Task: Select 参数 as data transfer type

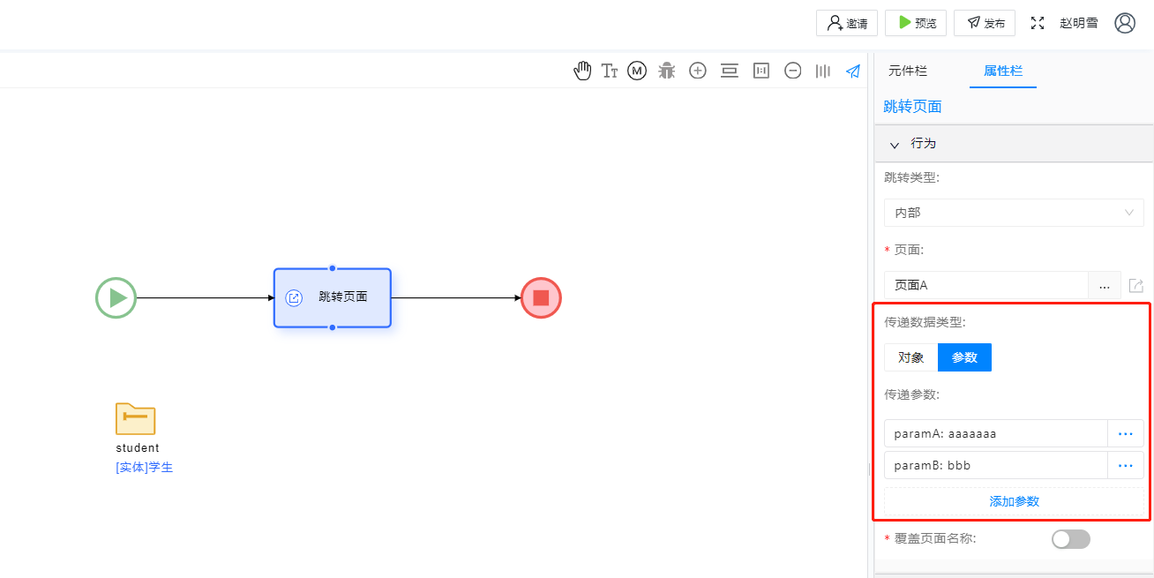Action: (964, 357)
